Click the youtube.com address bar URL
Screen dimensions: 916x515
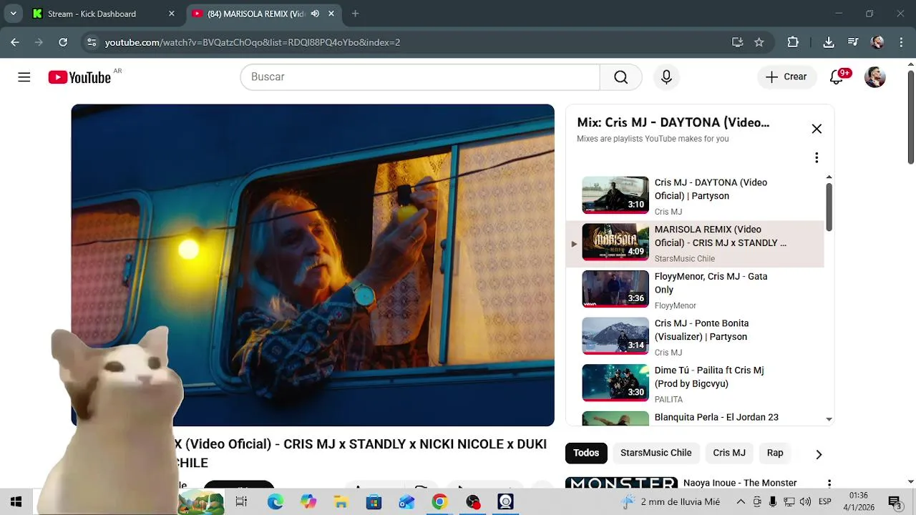253,42
